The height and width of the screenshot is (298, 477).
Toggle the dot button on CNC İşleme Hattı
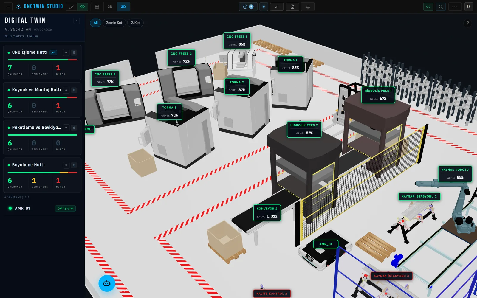(x=66, y=52)
